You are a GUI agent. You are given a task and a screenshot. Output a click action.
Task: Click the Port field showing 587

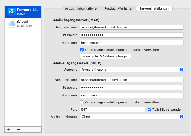[112, 109]
